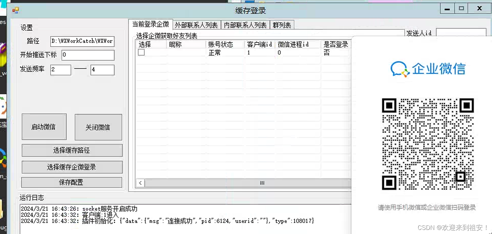
Task: Click the socket服务开启成功 log line
Action: pos(79,209)
